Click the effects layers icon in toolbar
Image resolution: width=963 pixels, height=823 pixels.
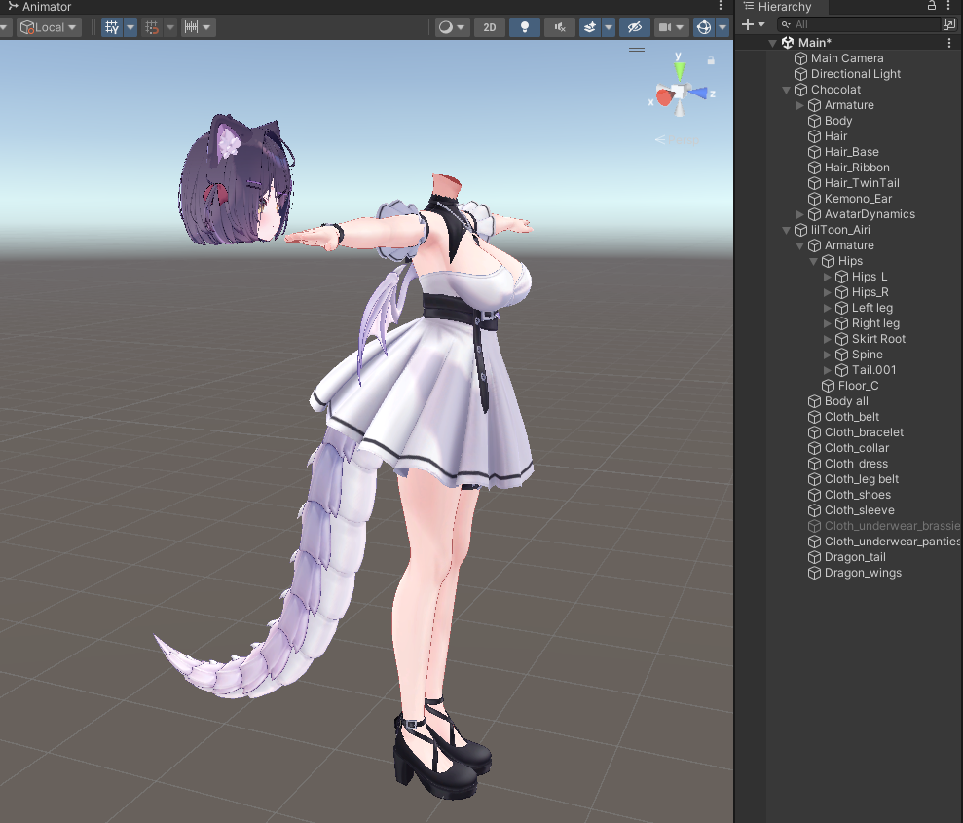[590, 27]
